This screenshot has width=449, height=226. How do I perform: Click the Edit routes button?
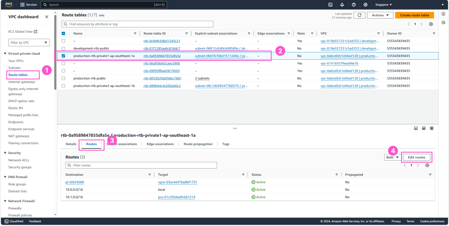pos(417,157)
